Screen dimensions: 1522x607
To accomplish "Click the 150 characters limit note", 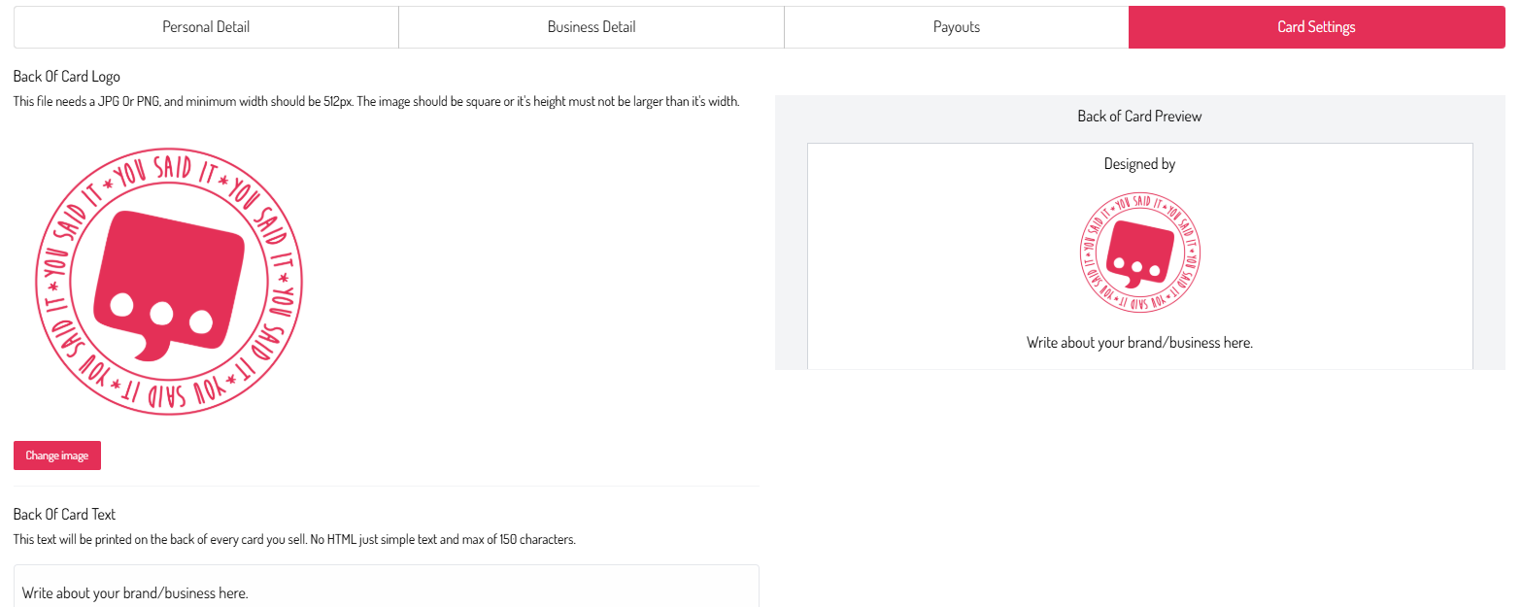I will pyautogui.click(x=294, y=540).
